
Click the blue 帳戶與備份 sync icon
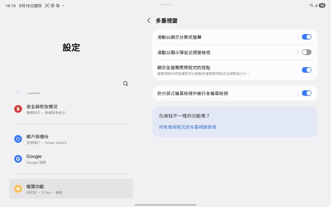tap(18, 139)
